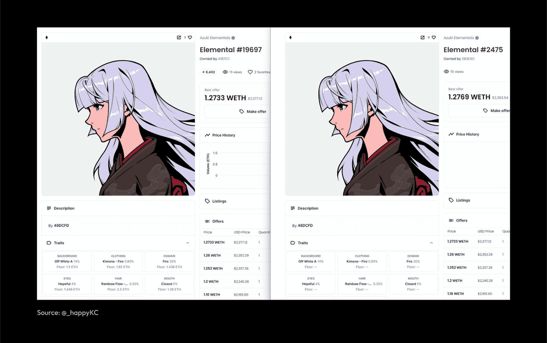
Task: Collapse Traits section of Elemental #2475
Action: click(x=432, y=243)
